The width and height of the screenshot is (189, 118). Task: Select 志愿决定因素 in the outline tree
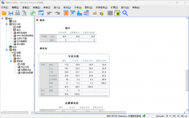[x=27, y=73]
